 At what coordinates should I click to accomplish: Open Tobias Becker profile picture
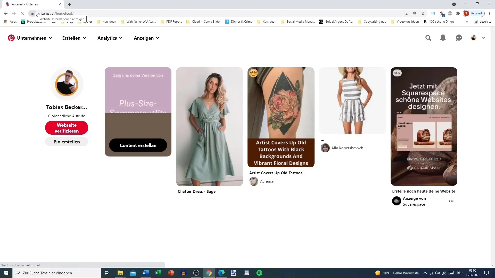67,84
